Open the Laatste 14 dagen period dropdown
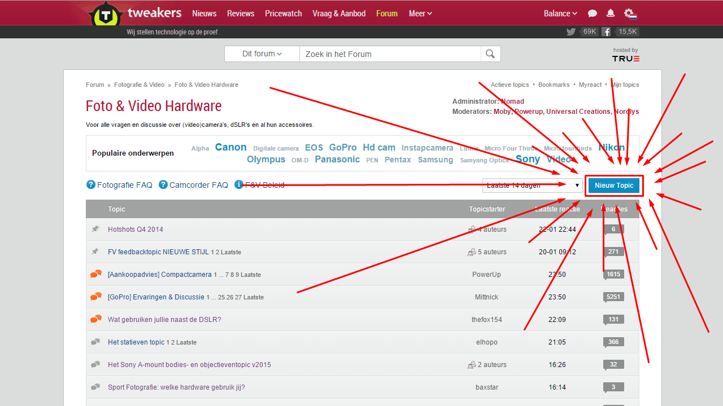This screenshot has width=723, height=406. pyautogui.click(x=532, y=185)
